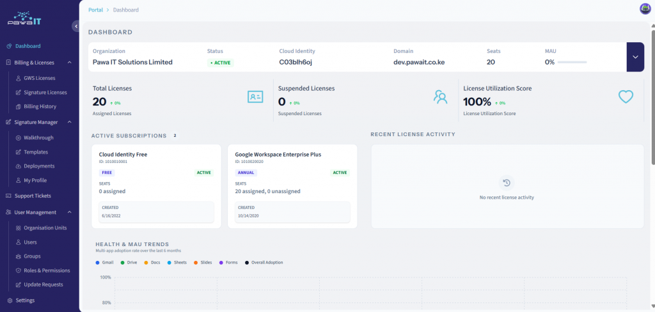
Task: Collapse the sidebar with the arrow button
Action: pos(75,26)
